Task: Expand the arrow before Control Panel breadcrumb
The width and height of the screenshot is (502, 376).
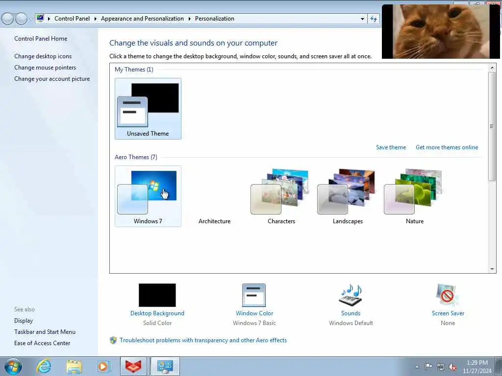Action: pyautogui.click(x=49, y=19)
